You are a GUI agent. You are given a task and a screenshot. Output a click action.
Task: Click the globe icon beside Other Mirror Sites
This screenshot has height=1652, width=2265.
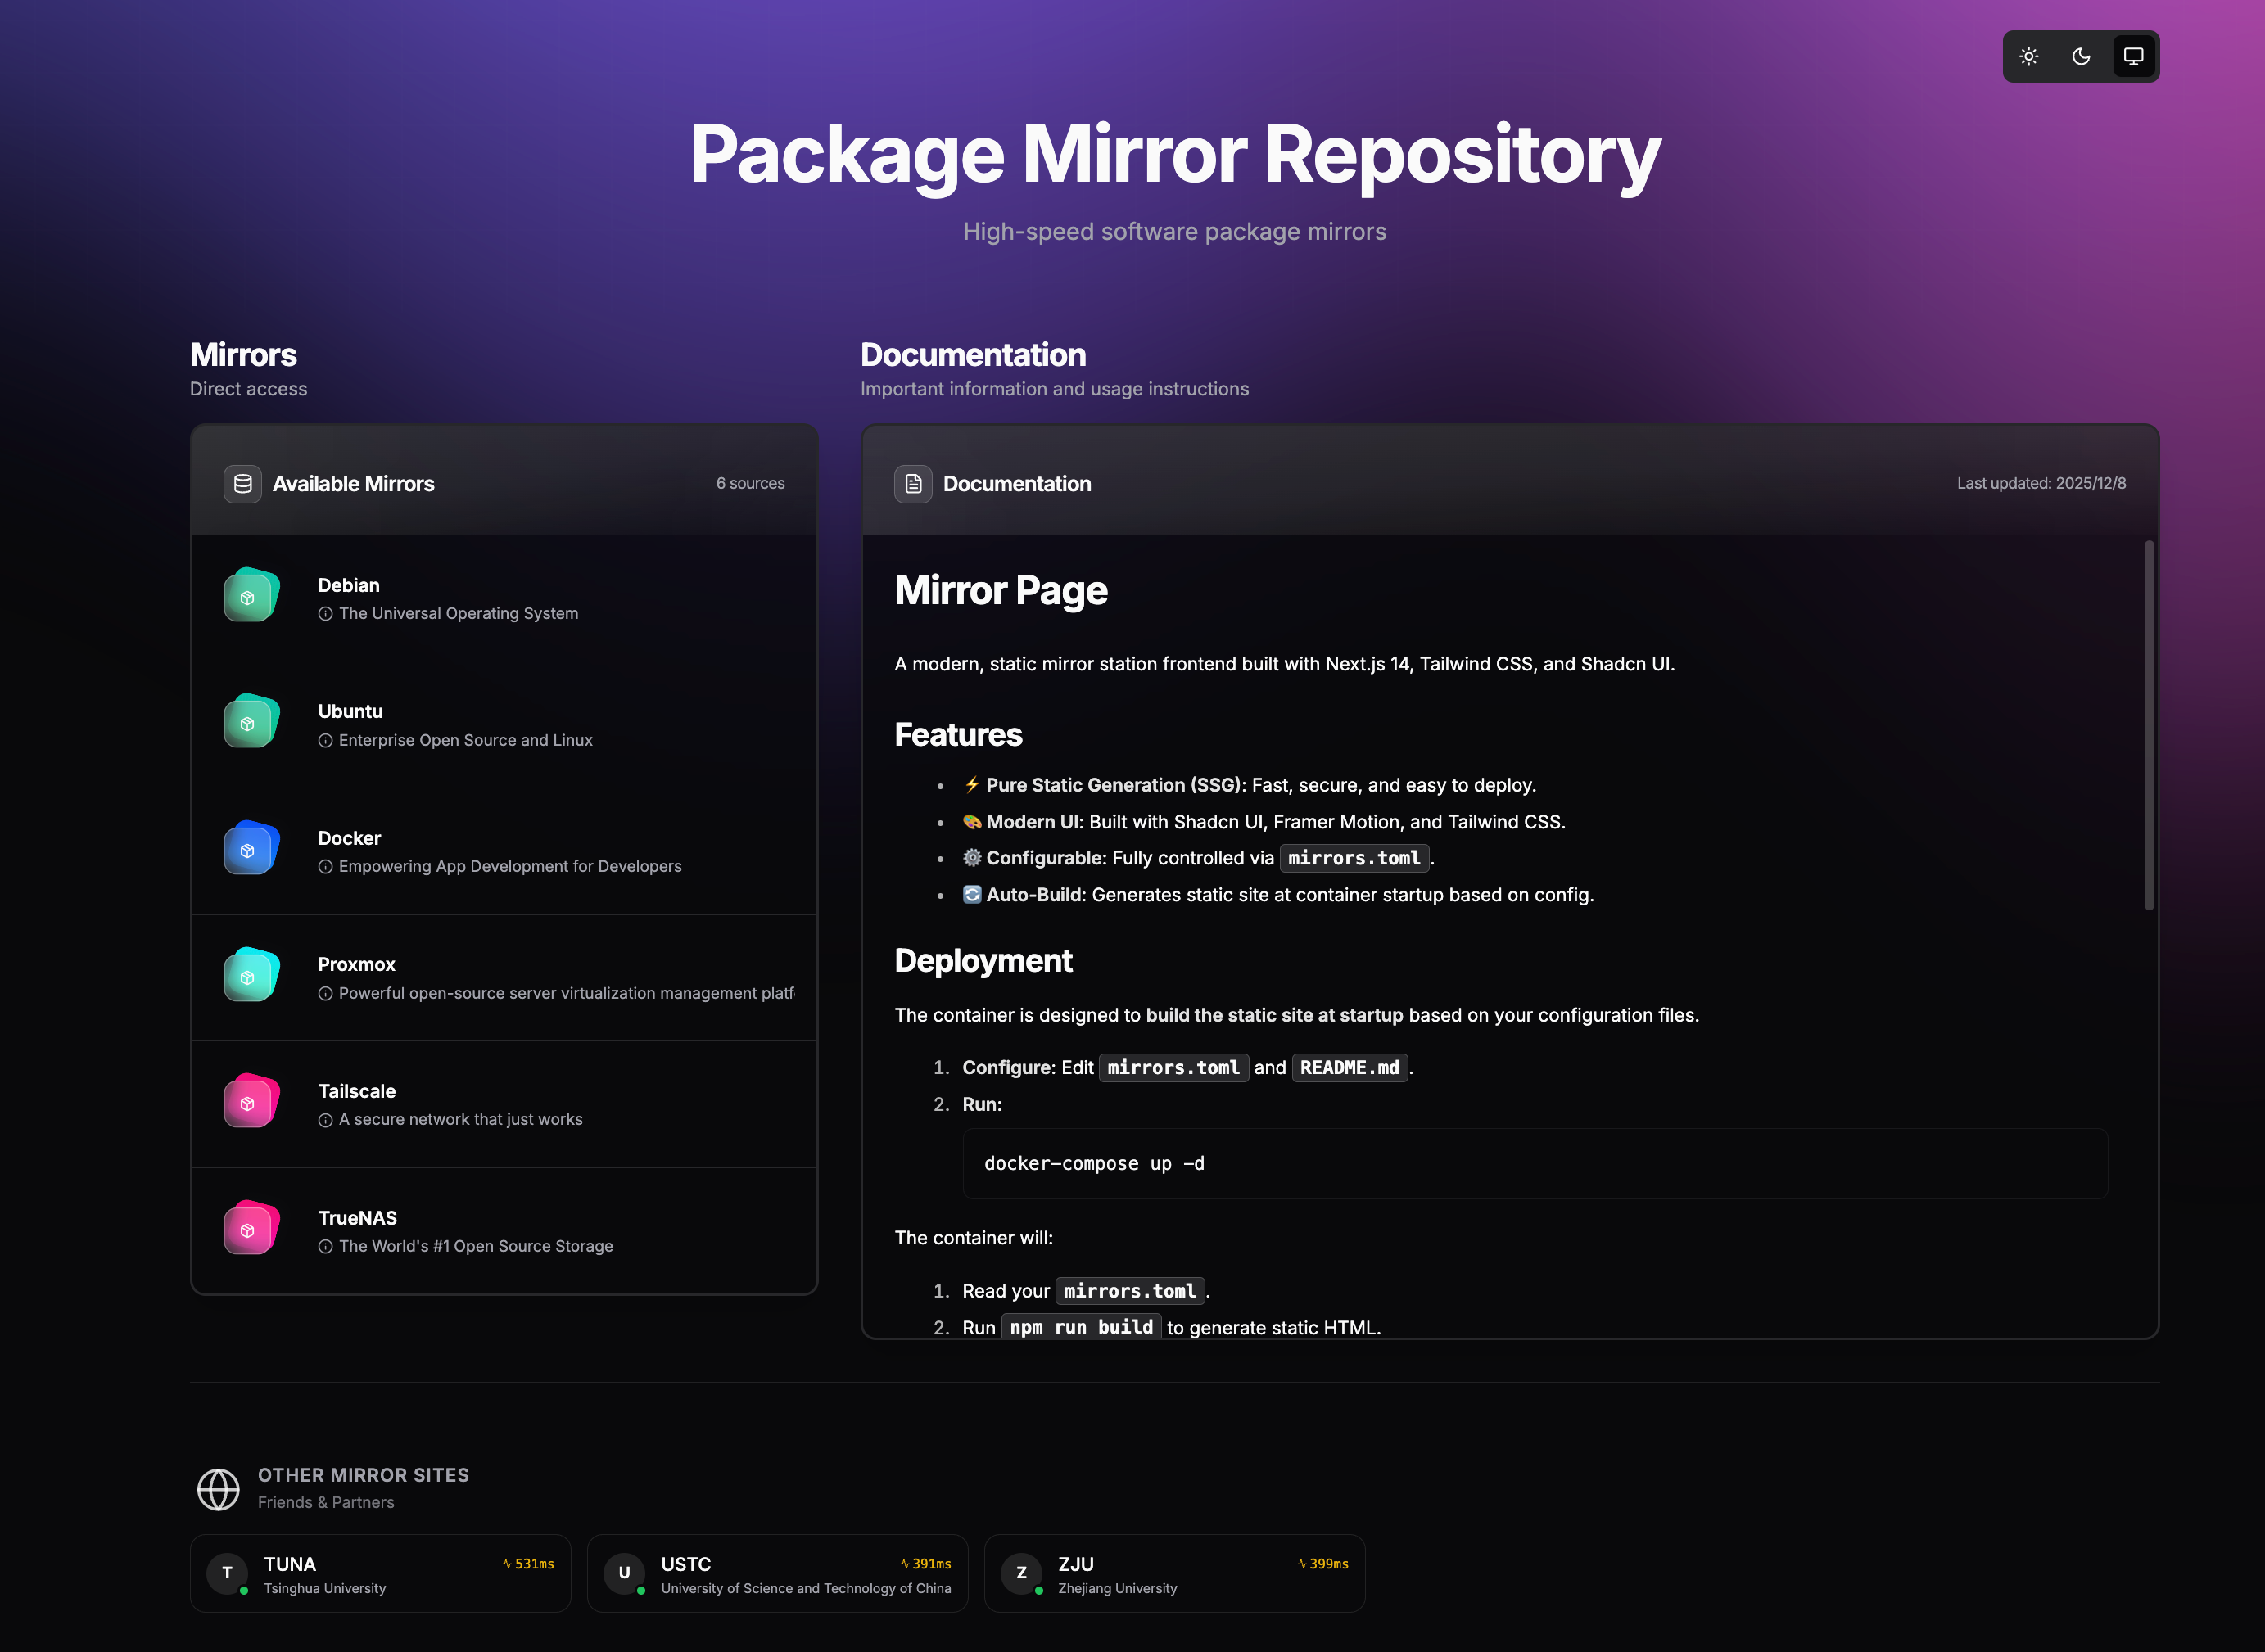point(218,1489)
